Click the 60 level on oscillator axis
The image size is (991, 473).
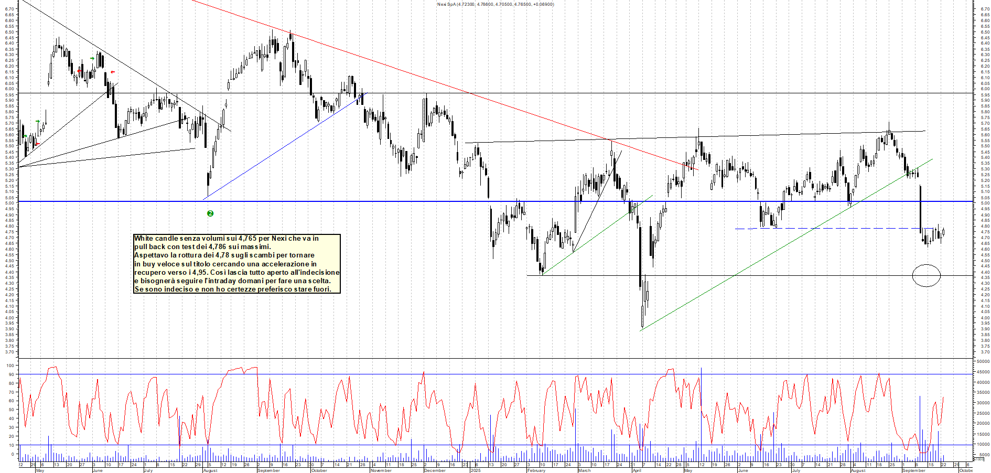coord(12,401)
